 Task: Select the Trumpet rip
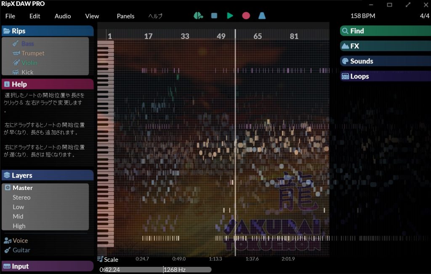[x=32, y=53]
